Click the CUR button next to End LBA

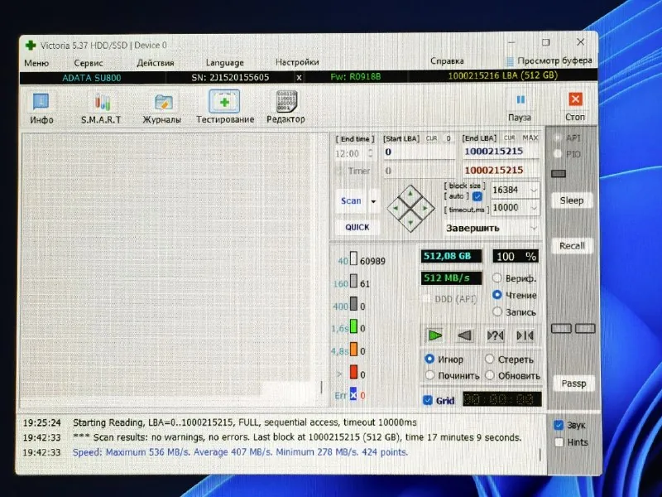coord(509,138)
